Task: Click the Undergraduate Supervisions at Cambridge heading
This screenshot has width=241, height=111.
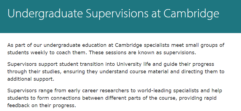Action: (113, 14)
